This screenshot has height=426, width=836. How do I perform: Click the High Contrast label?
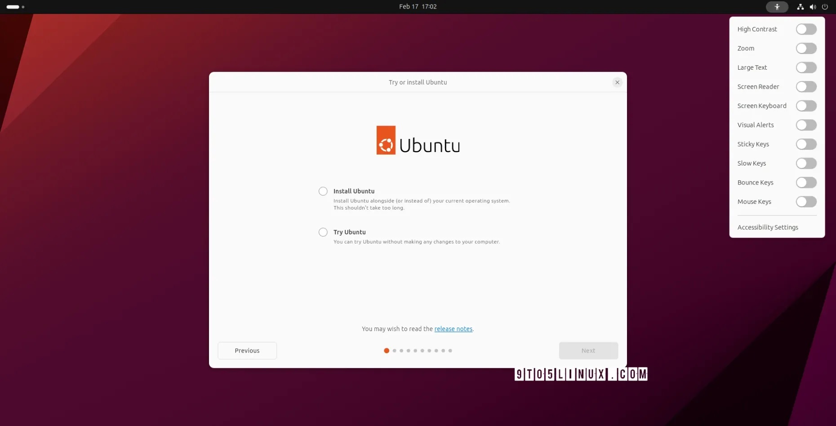click(757, 29)
